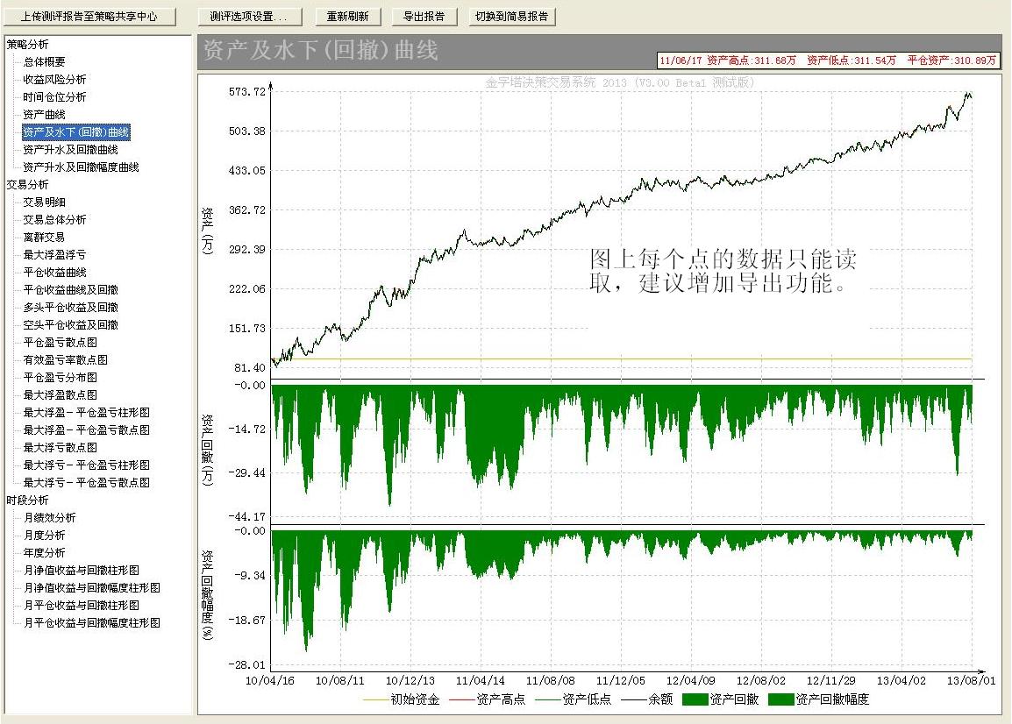
Task: Open 交易明细 under trade analysis
Action: (x=44, y=202)
